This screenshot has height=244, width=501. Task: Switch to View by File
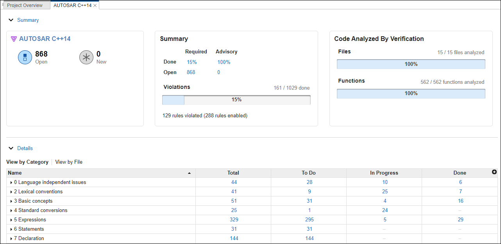(x=69, y=162)
